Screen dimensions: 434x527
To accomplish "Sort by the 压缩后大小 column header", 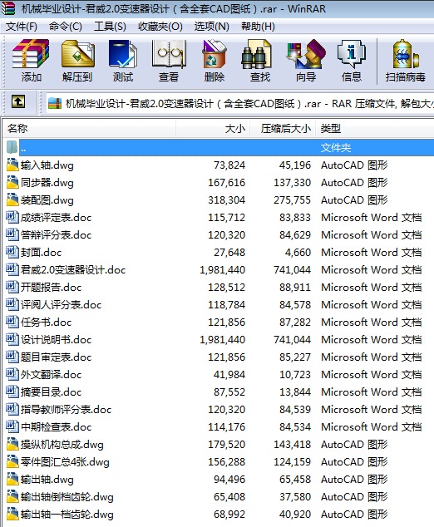I will tap(283, 128).
